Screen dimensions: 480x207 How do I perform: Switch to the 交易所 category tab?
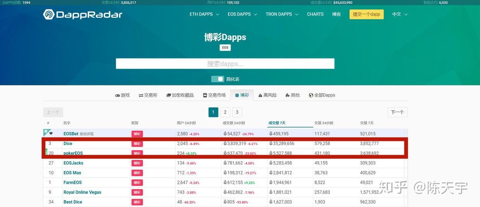pyautogui.click(x=148, y=95)
